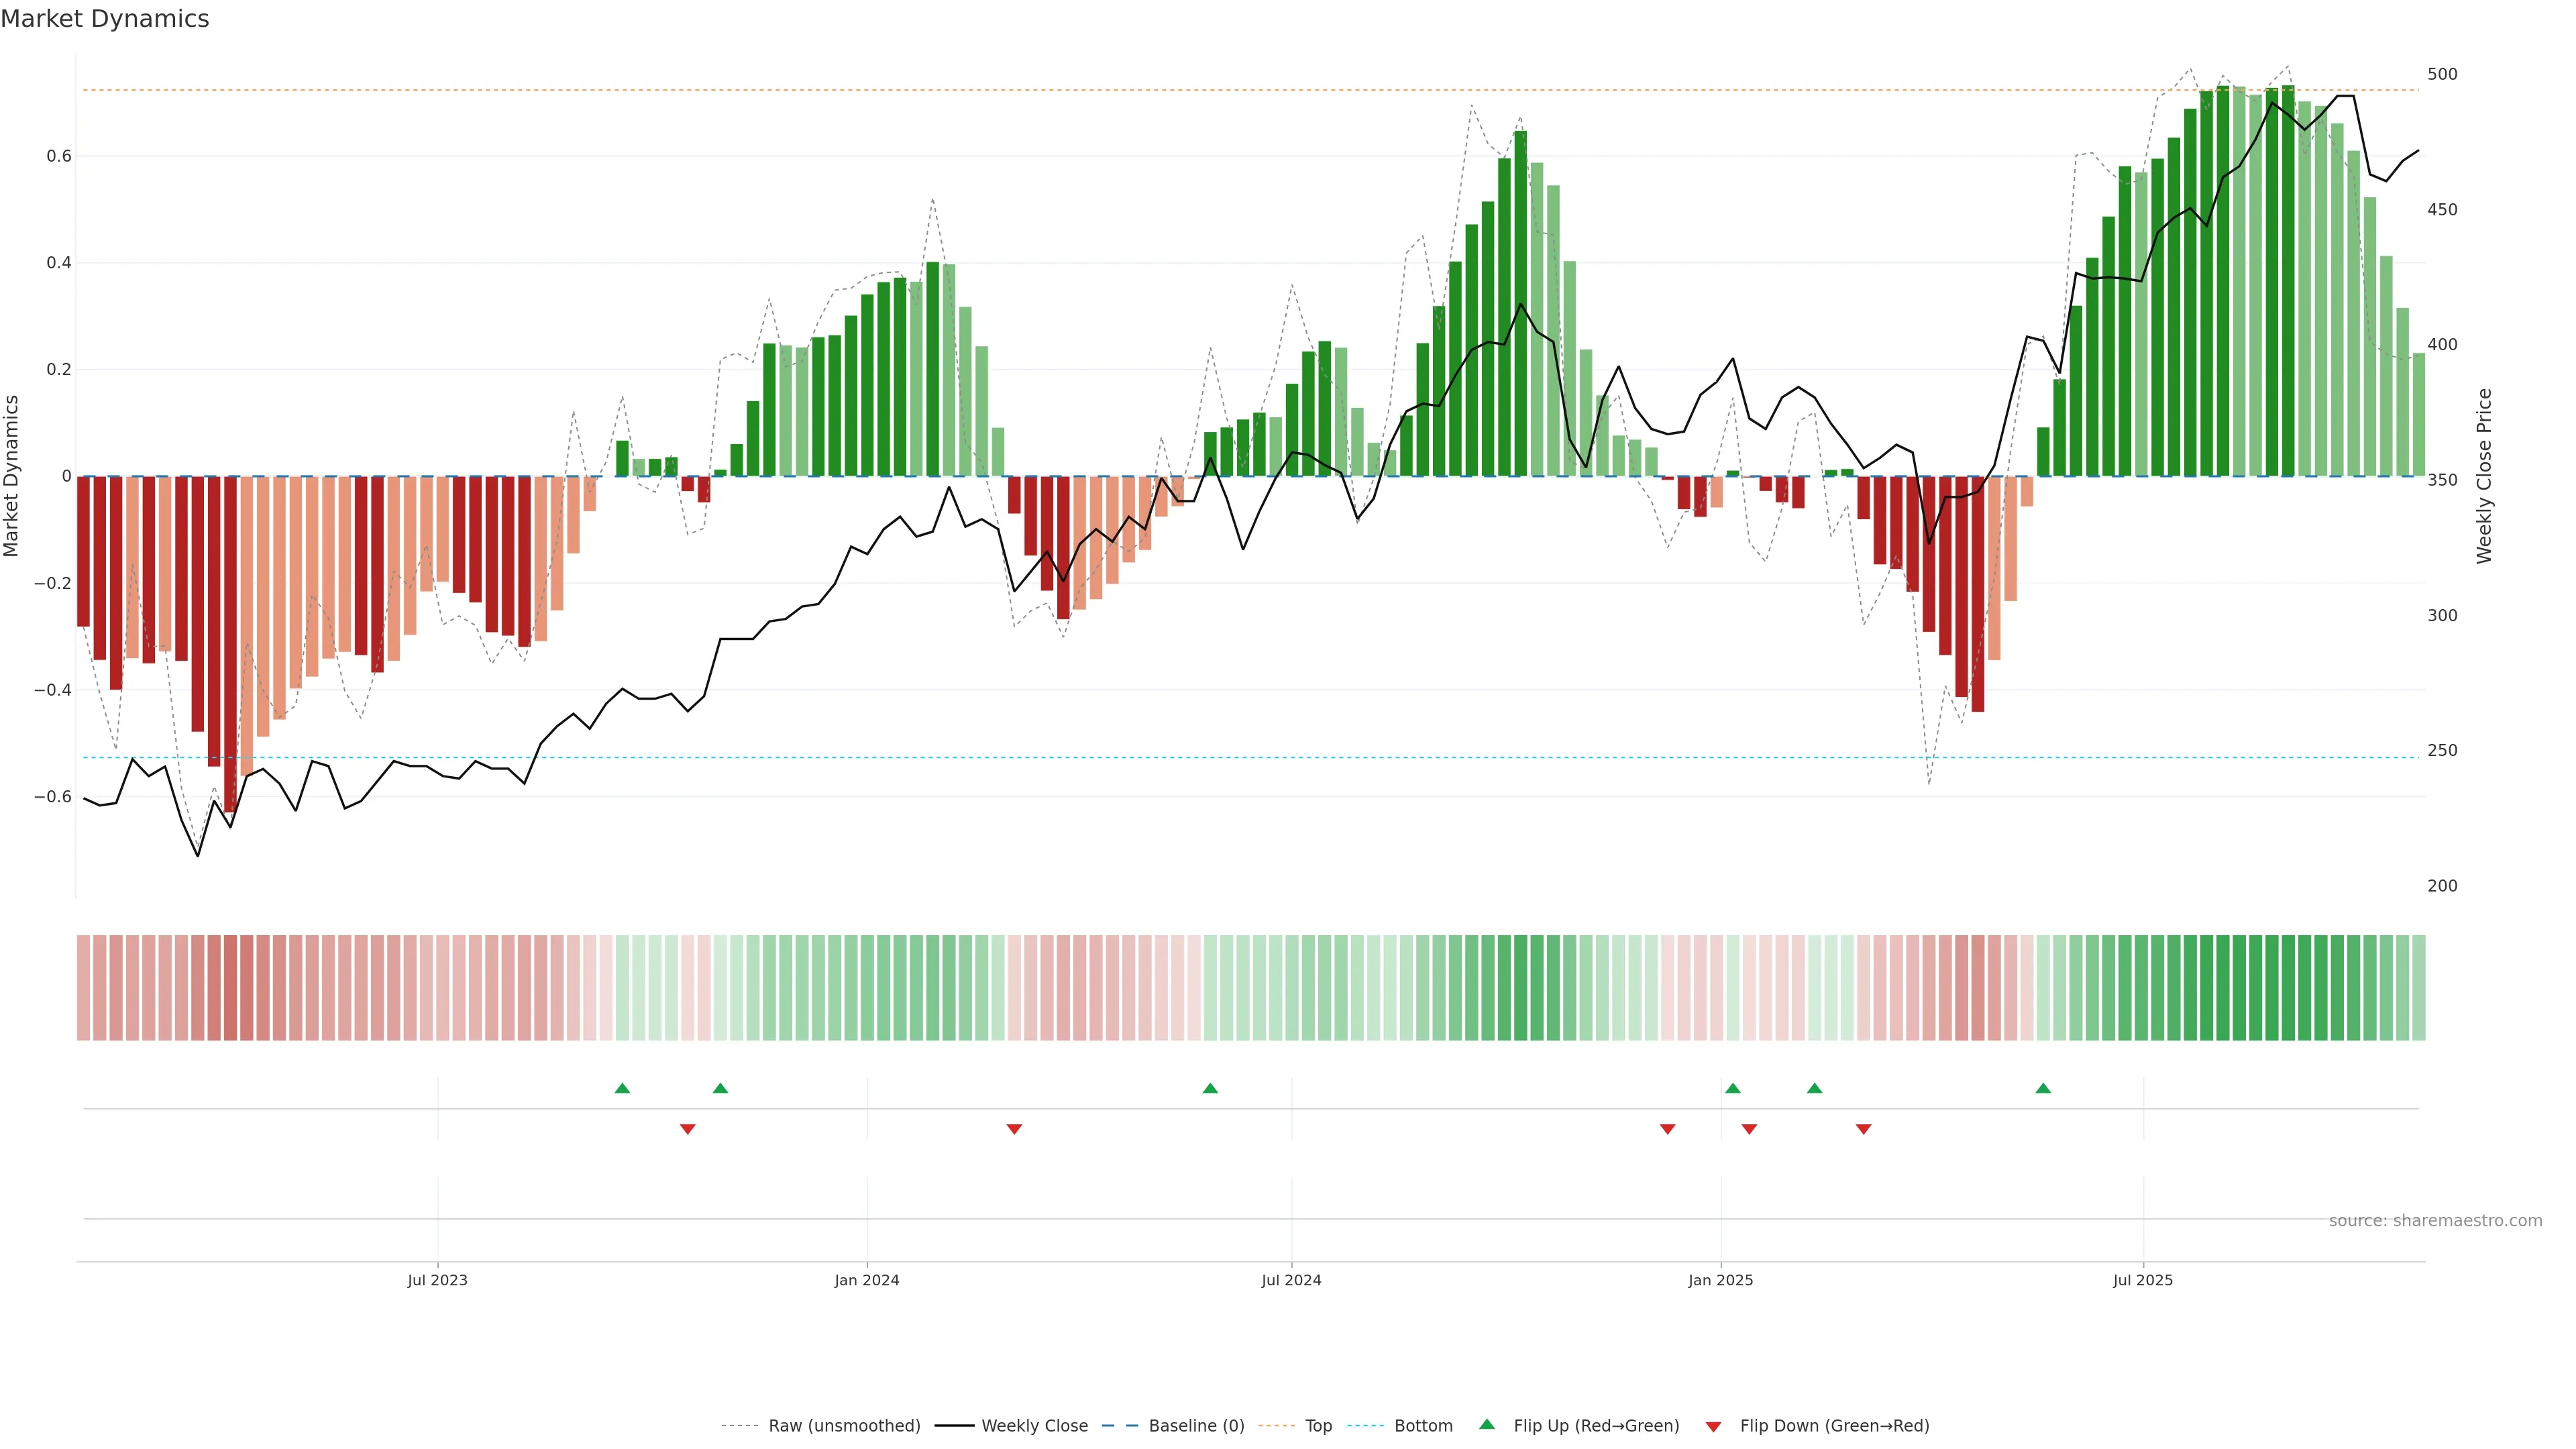2576x1449 pixels.
Task: Toggle the Bottom legend entry
Action: point(1423,1425)
